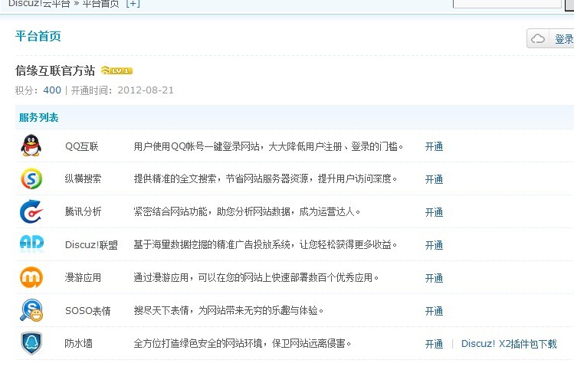Select the SOSO表情 service name
Image resolution: width=574 pixels, height=373 pixels.
coord(88,311)
